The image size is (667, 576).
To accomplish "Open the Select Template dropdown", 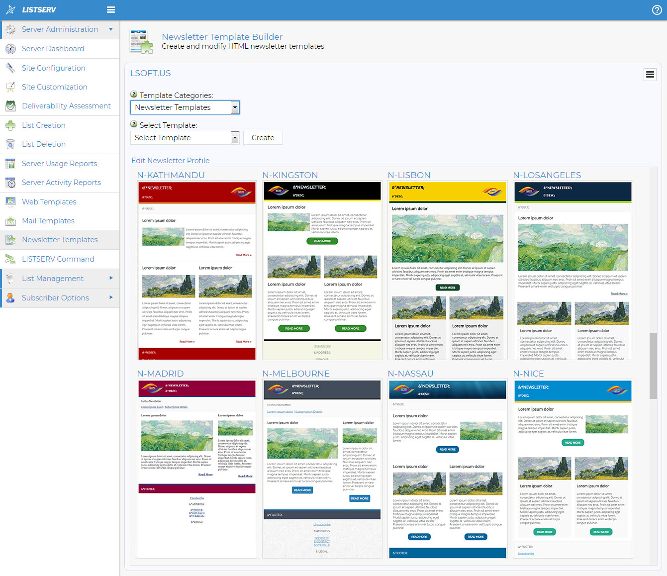I will (x=185, y=138).
